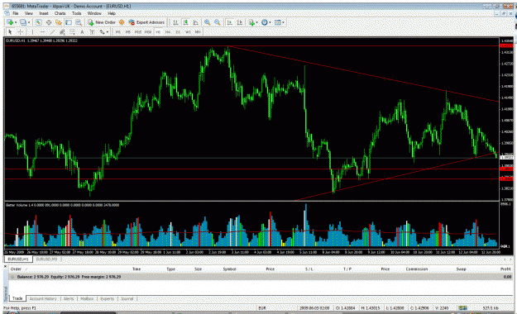Zoom in on the chart
The width and height of the screenshot is (517, 314).
(207, 22)
